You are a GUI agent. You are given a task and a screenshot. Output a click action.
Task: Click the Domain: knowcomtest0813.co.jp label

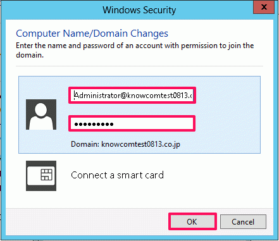(125, 144)
